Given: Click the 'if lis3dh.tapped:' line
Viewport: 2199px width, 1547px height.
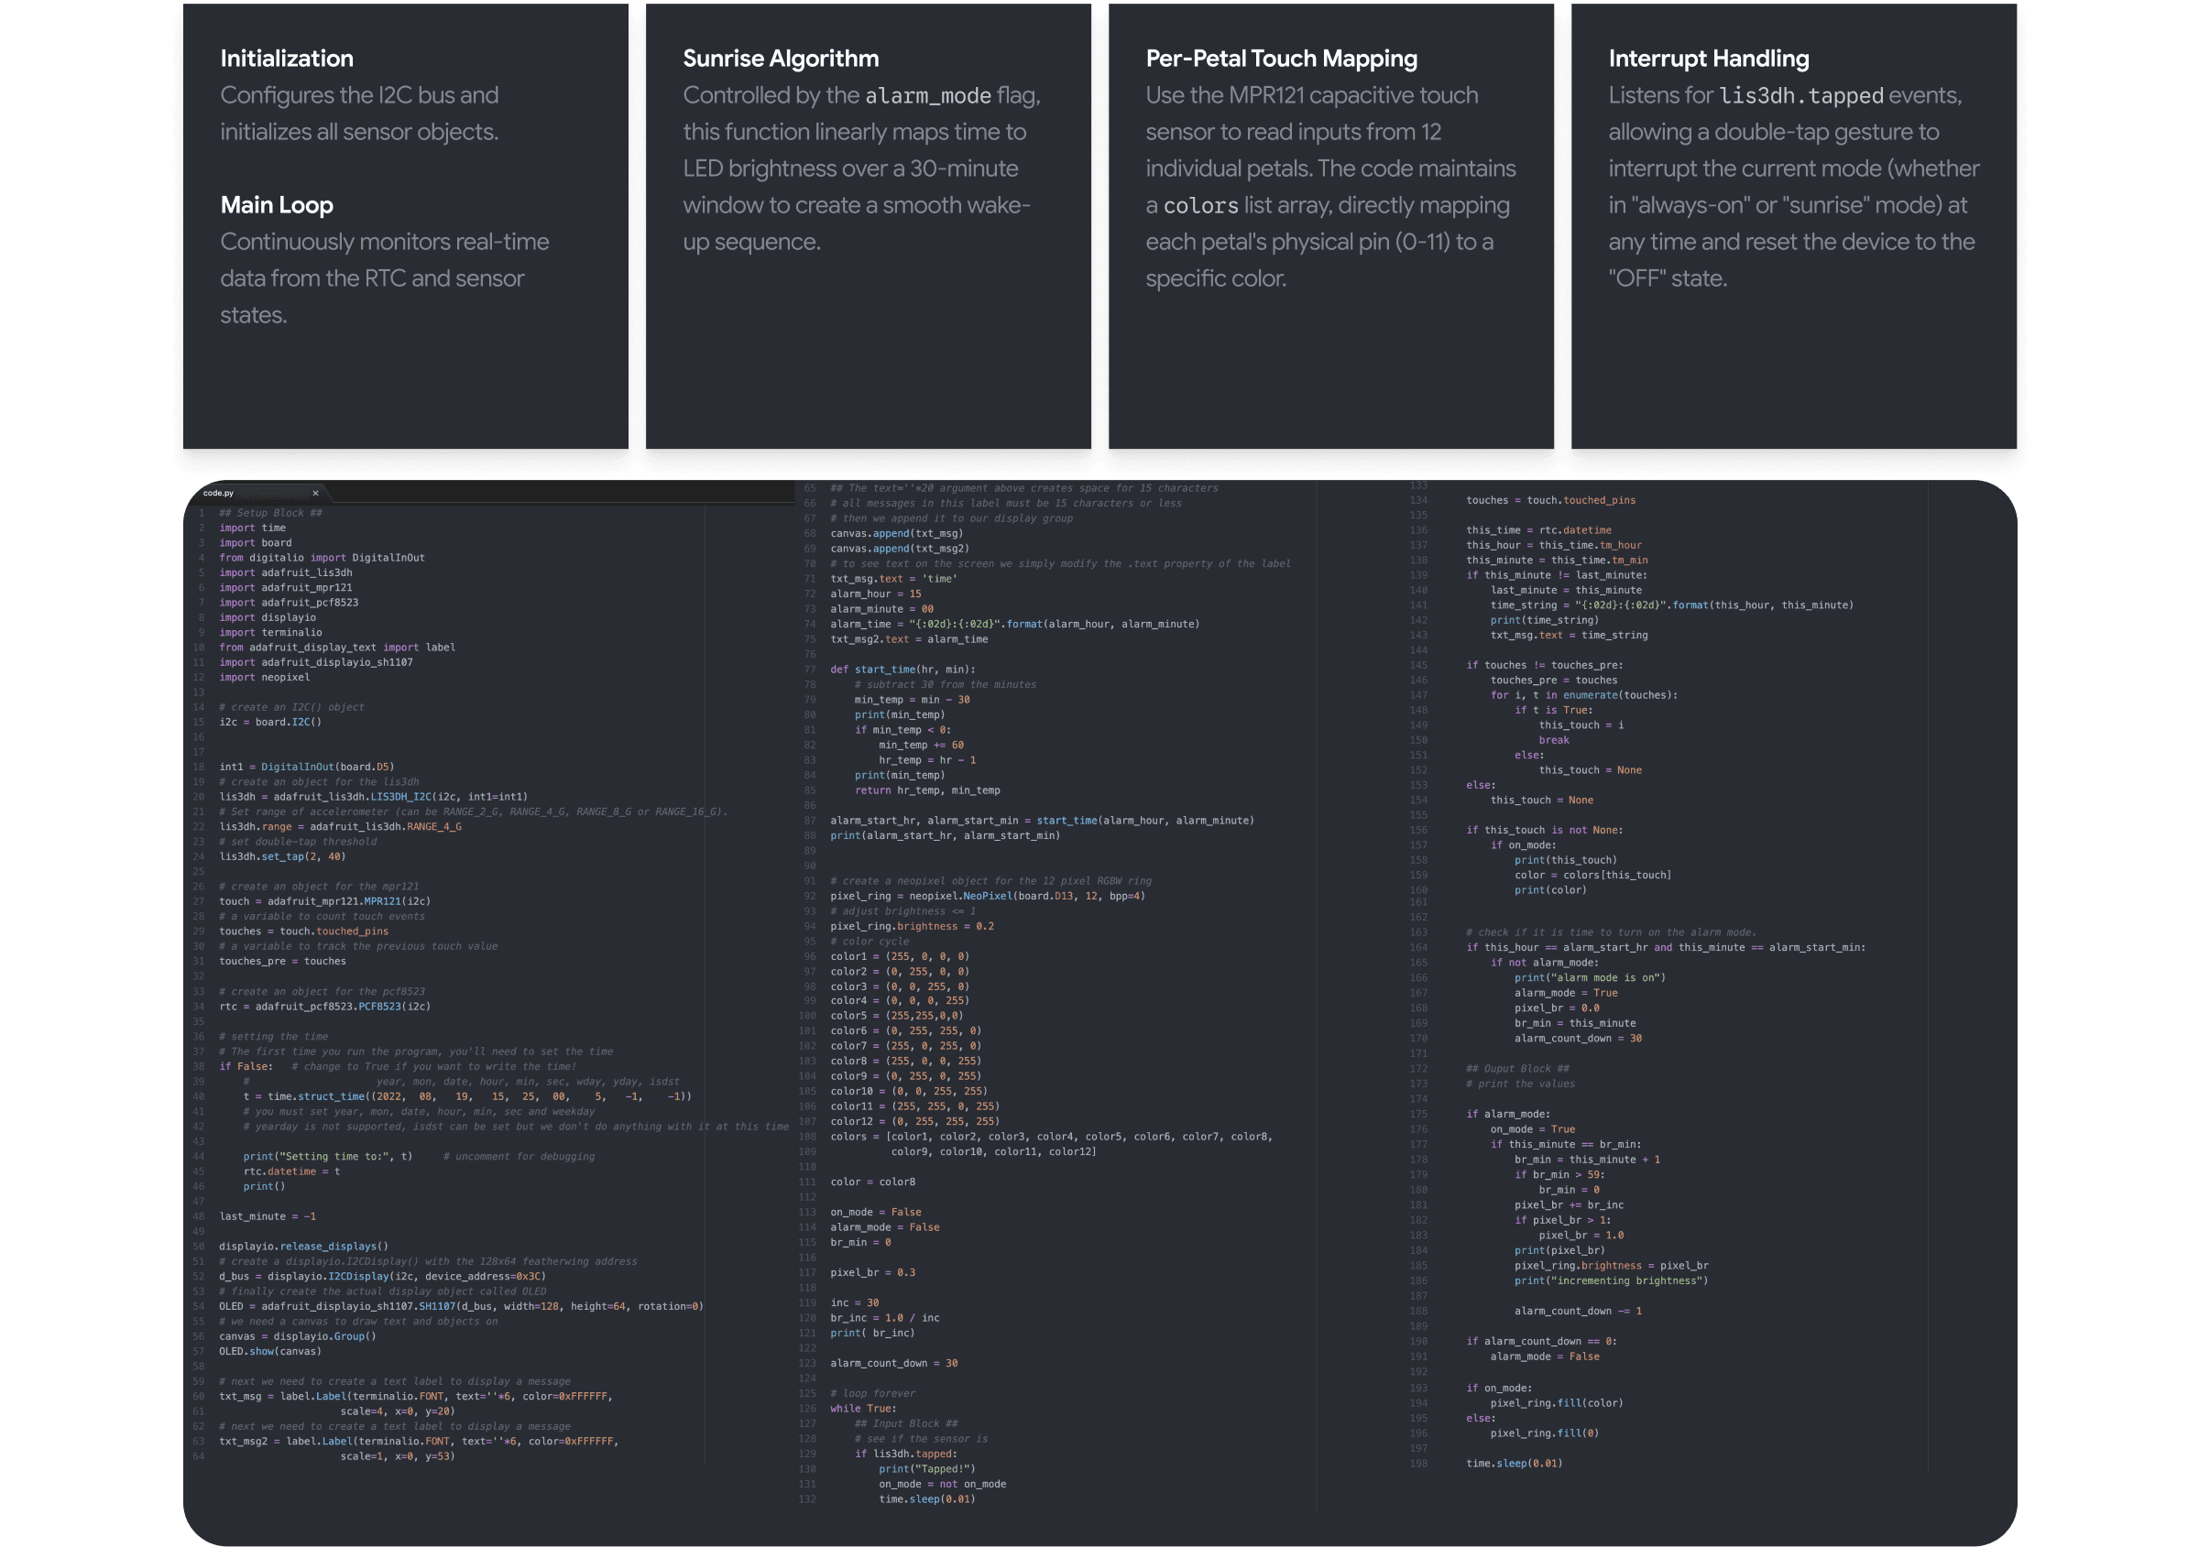Looking at the screenshot, I should pos(905,1454).
